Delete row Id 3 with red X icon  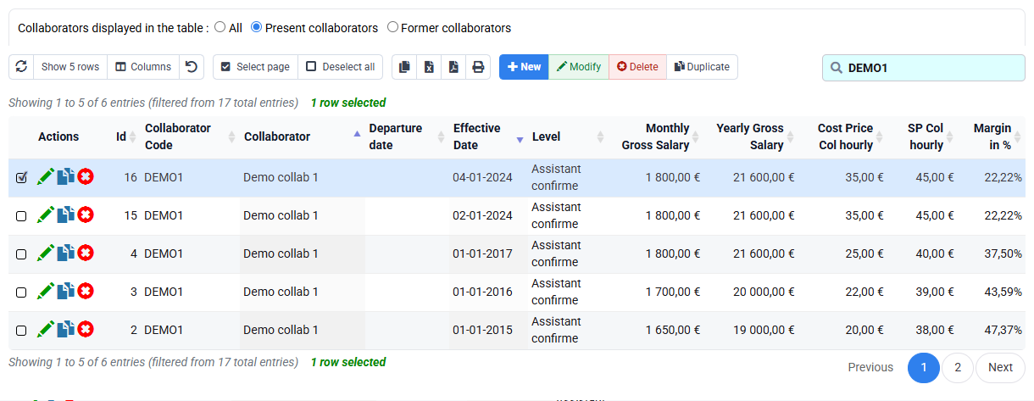(x=86, y=292)
